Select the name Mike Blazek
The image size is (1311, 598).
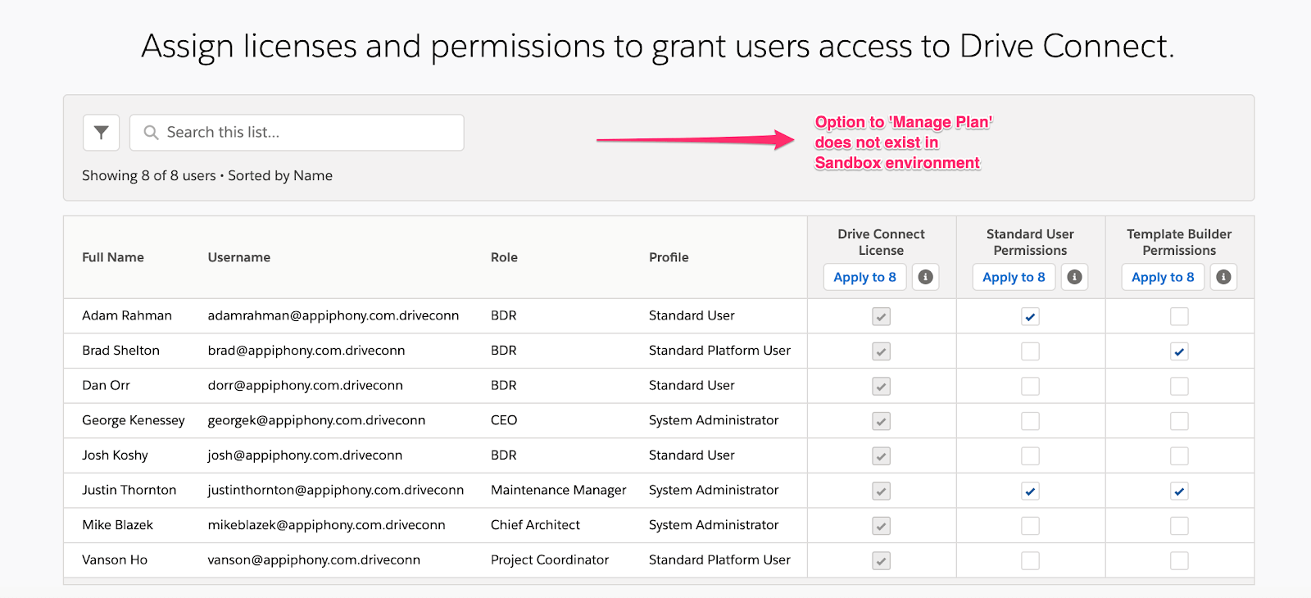[117, 525]
